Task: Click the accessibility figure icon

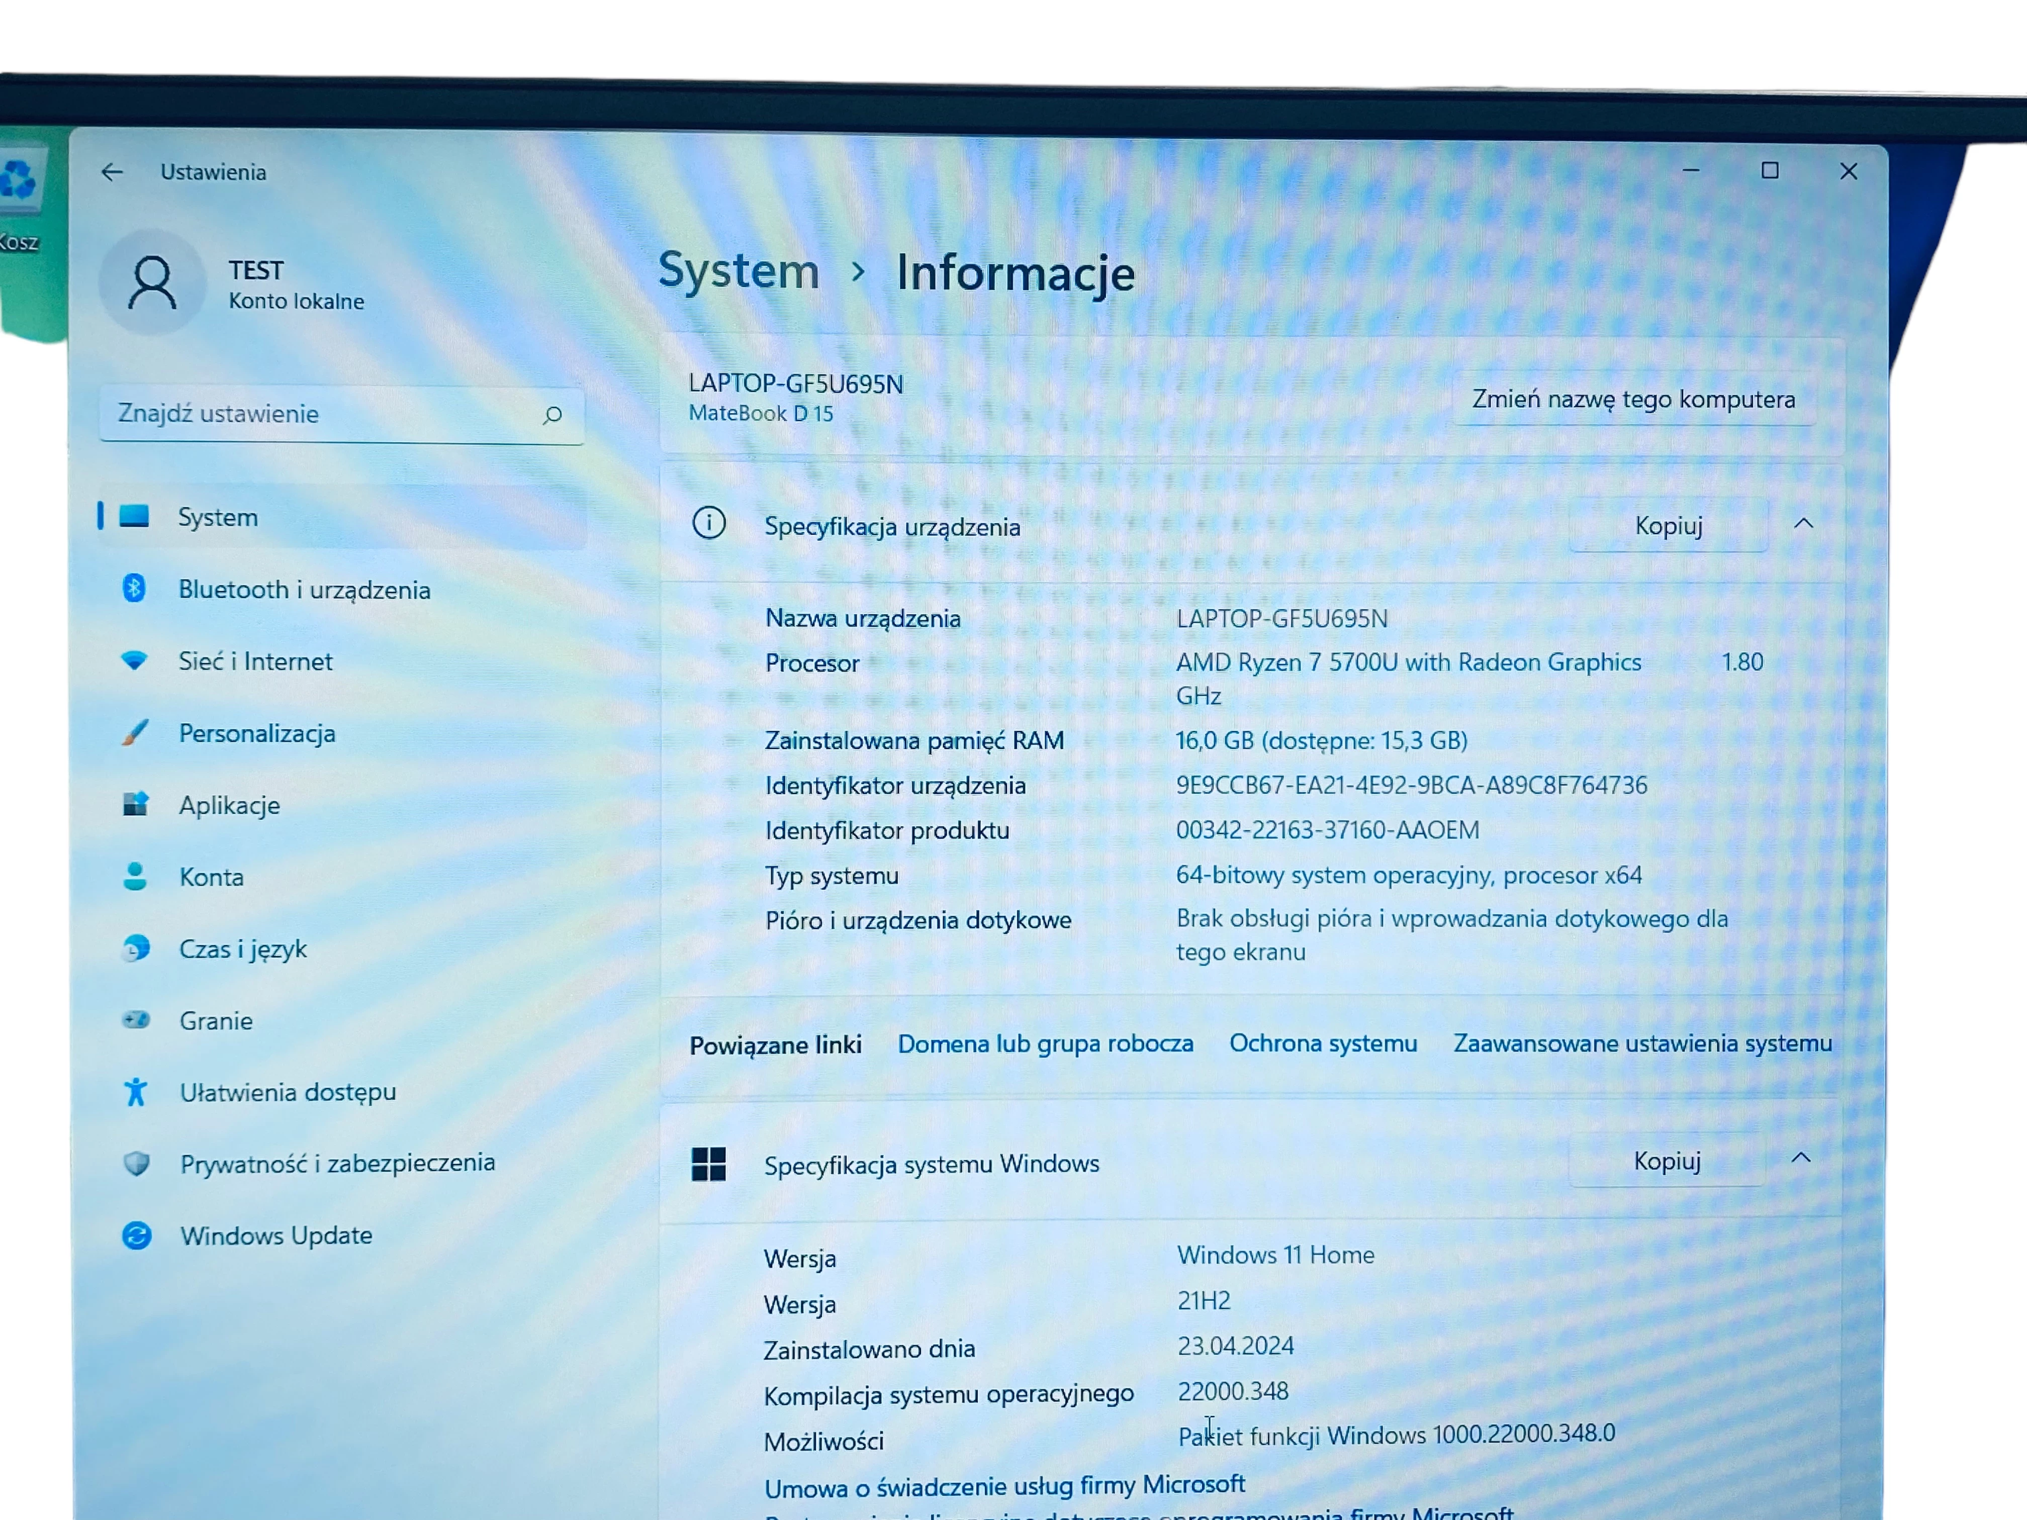Action: pos(136,1091)
